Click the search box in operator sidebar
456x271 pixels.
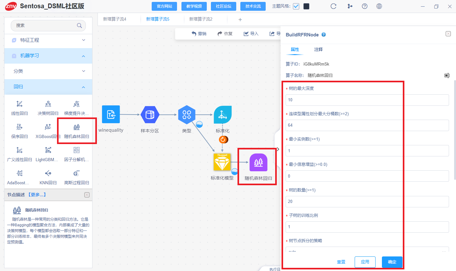pos(48,25)
